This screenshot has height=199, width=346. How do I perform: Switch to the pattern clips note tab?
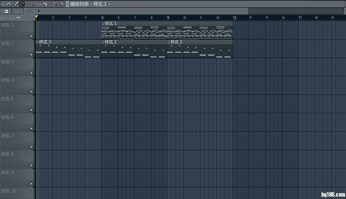[x=29, y=11]
